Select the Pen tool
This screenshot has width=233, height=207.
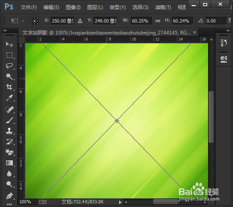[x=9, y=196]
